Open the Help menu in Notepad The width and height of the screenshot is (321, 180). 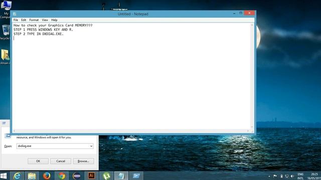click(x=54, y=20)
